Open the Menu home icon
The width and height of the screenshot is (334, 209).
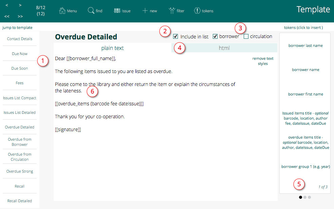(x=62, y=11)
